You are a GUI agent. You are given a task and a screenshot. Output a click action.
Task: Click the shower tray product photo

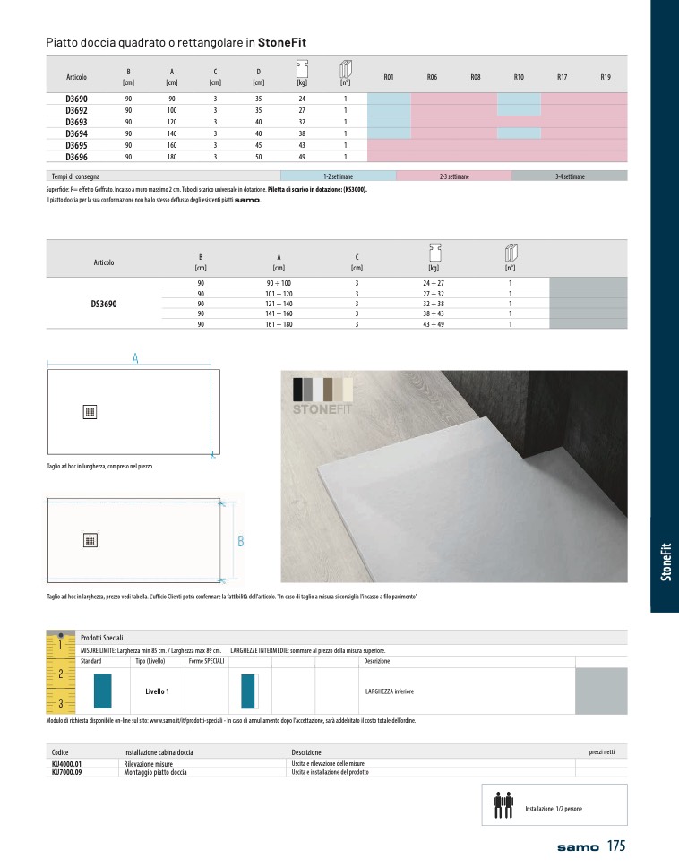pos(453,476)
